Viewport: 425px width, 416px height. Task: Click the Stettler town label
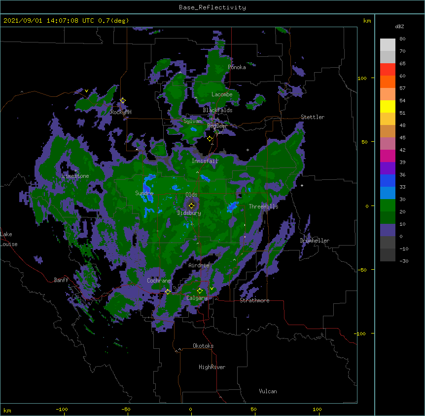[312, 117]
